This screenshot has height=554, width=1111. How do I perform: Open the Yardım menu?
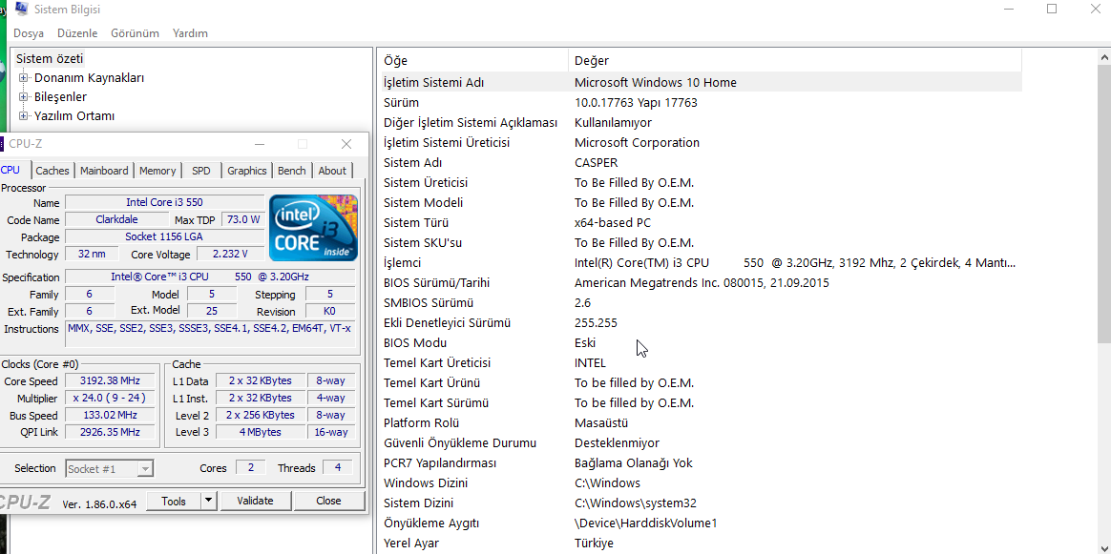pos(190,33)
